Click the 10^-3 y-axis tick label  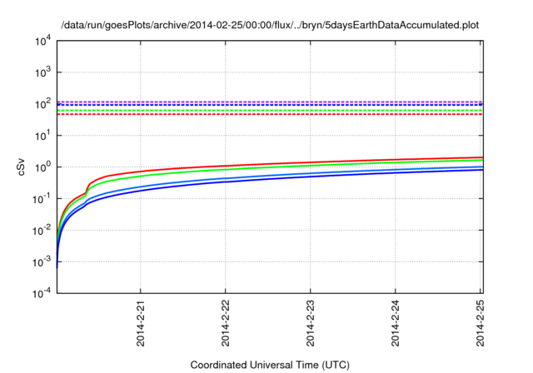click(42, 262)
